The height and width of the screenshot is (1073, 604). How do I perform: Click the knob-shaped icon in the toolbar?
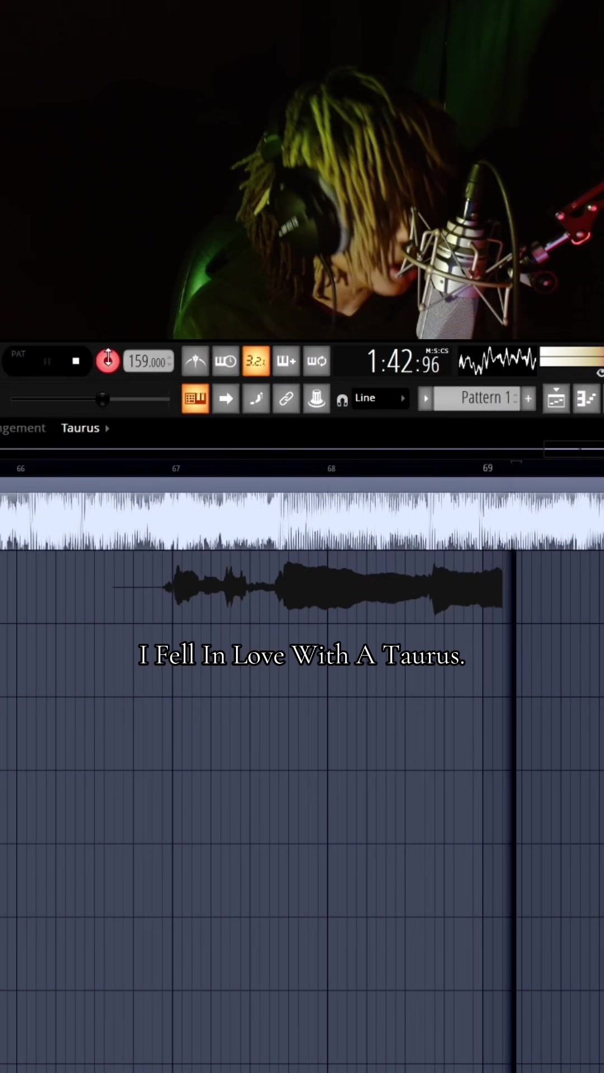[317, 398]
